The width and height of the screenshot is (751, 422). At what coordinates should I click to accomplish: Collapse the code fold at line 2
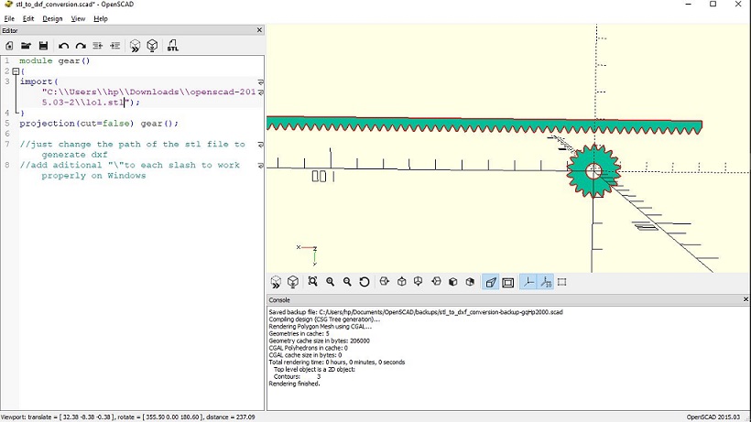(x=16, y=71)
